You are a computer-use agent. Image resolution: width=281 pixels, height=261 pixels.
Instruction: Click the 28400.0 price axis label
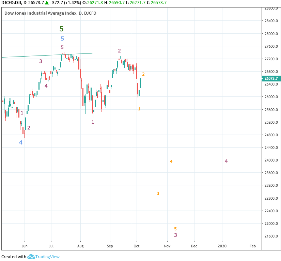271,21
